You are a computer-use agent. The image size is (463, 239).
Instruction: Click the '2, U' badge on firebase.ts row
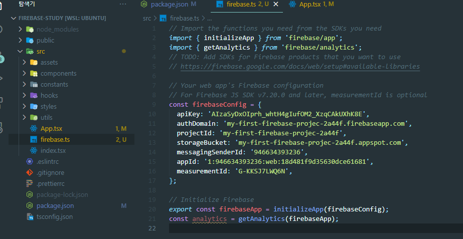121,140
